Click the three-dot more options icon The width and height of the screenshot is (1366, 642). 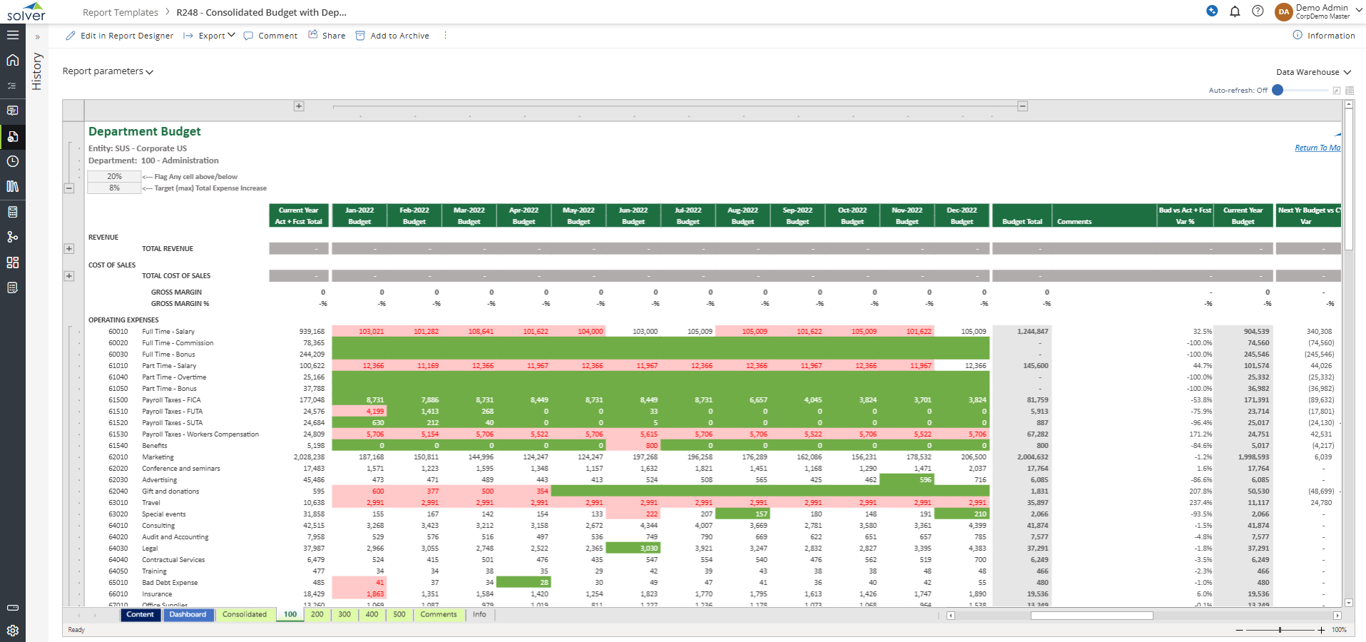click(445, 36)
